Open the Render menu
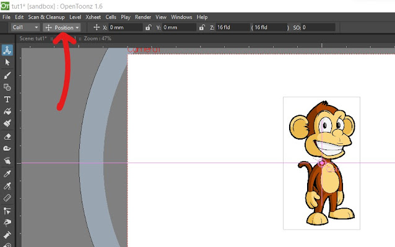395x247 pixels. click(143, 17)
